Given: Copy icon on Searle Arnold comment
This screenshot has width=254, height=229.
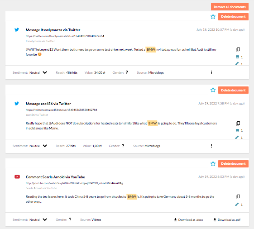Looking at the screenshot, I should click(x=238, y=197).
